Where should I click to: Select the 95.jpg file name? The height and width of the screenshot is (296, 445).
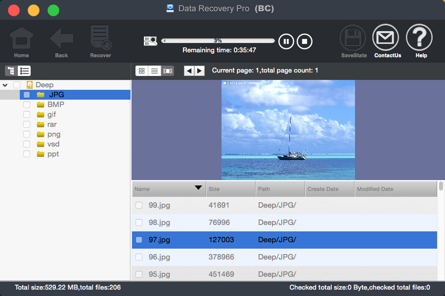[159, 274]
